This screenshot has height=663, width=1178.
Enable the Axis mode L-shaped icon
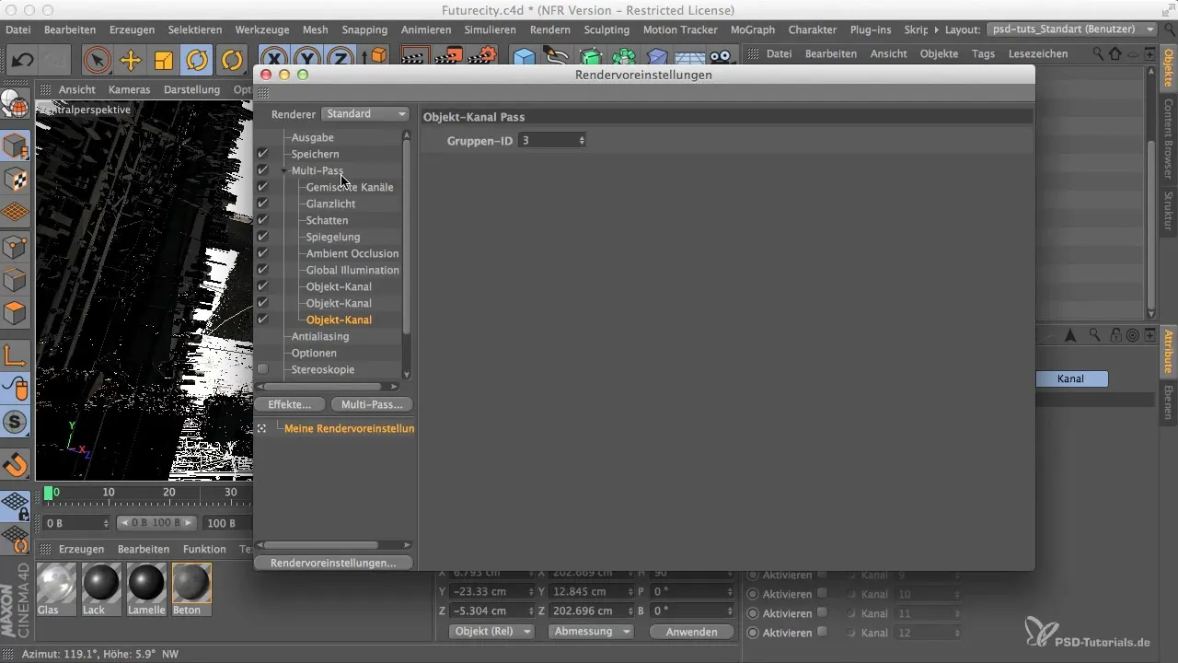pyautogui.click(x=16, y=355)
